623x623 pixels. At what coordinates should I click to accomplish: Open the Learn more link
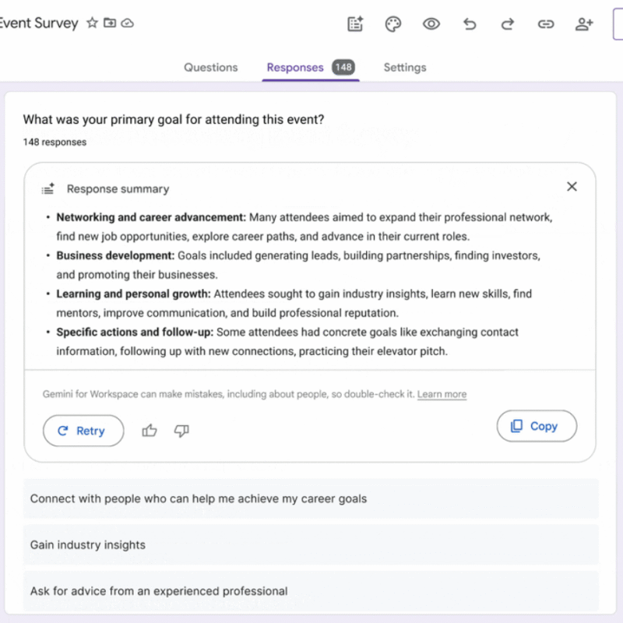[442, 394]
